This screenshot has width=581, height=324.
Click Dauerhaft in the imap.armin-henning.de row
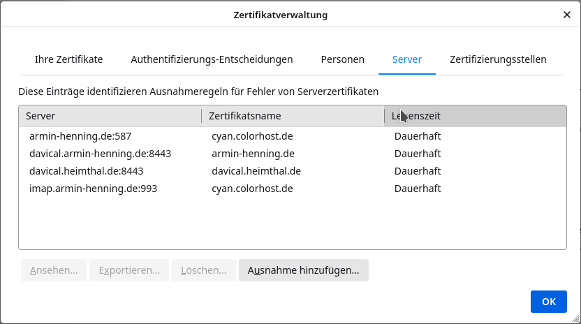tap(418, 189)
